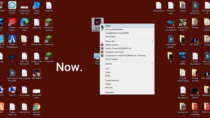Select the Install VALORANT desktop icon
This screenshot has width=210, height=118.
click(x=97, y=22)
